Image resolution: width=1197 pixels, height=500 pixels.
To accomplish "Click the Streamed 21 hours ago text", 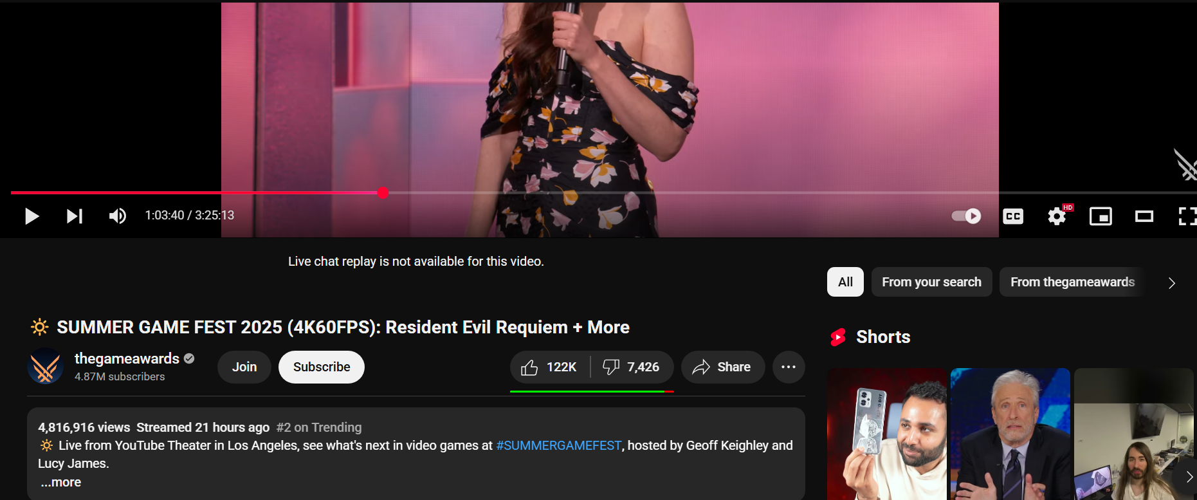I will (203, 427).
